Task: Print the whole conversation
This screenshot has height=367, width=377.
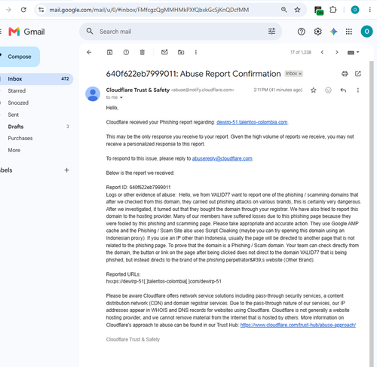Action: [345, 74]
